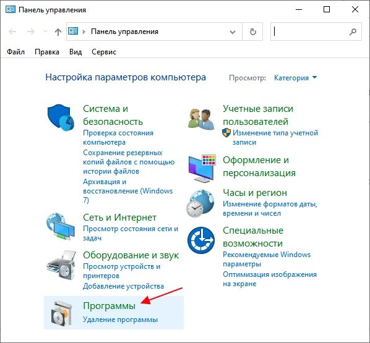Open the Файл menu

pyautogui.click(x=16, y=52)
